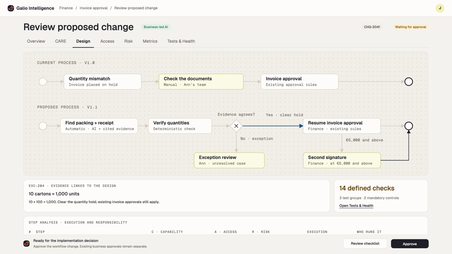Click the proposed process start circle
The height and width of the screenshot is (254, 452).
tap(43, 126)
